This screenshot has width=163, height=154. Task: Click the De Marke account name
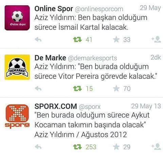click(x=50, y=58)
